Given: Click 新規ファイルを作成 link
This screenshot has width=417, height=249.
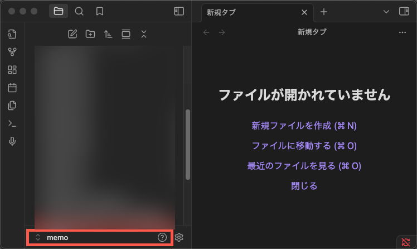Looking at the screenshot, I should click(x=304, y=126).
